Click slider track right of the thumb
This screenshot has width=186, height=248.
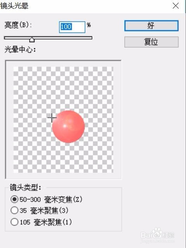[x=63, y=38]
